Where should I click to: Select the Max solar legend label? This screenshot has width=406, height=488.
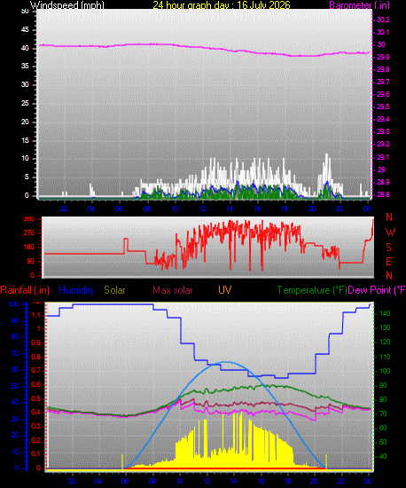point(173,290)
